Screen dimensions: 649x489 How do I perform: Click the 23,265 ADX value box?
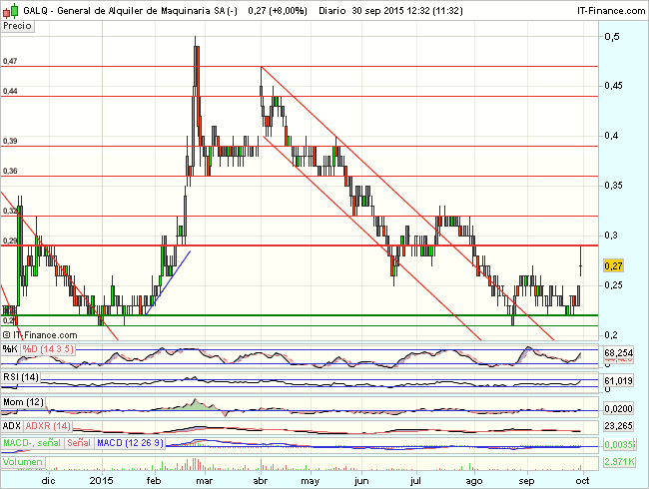[618, 426]
